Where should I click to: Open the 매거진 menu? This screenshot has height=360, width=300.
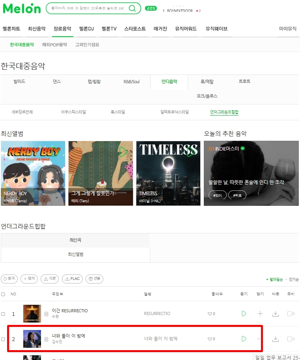point(160,29)
